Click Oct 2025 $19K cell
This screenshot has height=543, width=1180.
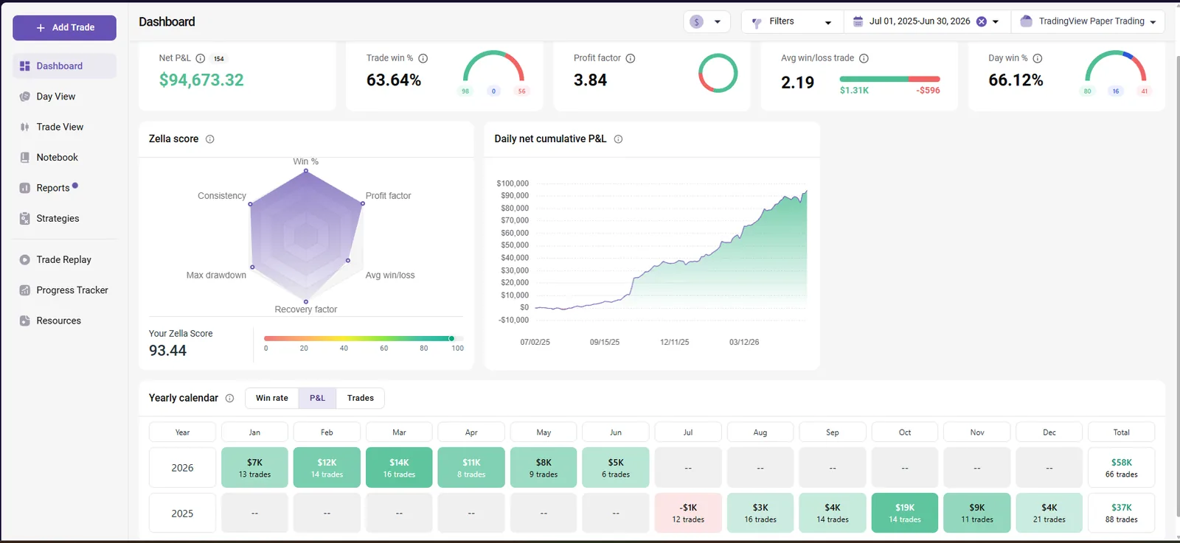[x=905, y=513]
